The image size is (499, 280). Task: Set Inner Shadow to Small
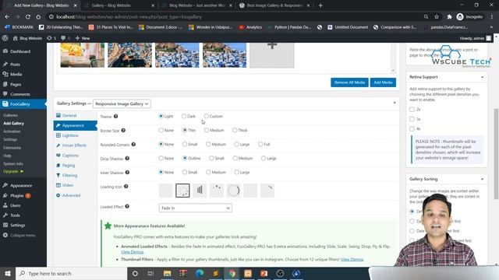[x=185, y=172]
